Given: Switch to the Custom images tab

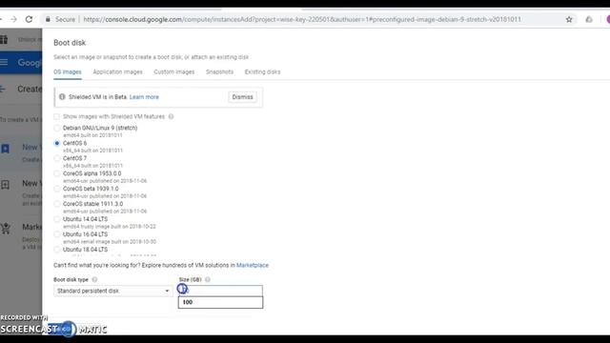Looking at the screenshot, I should point(173,72).
